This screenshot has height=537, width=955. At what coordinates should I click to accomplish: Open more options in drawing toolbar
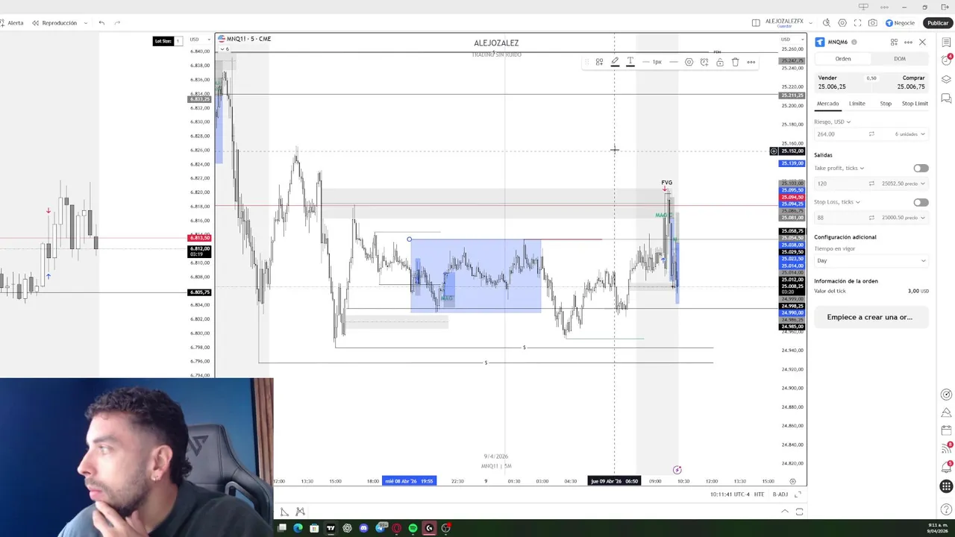pyautogui.click(x=751, y=62)
